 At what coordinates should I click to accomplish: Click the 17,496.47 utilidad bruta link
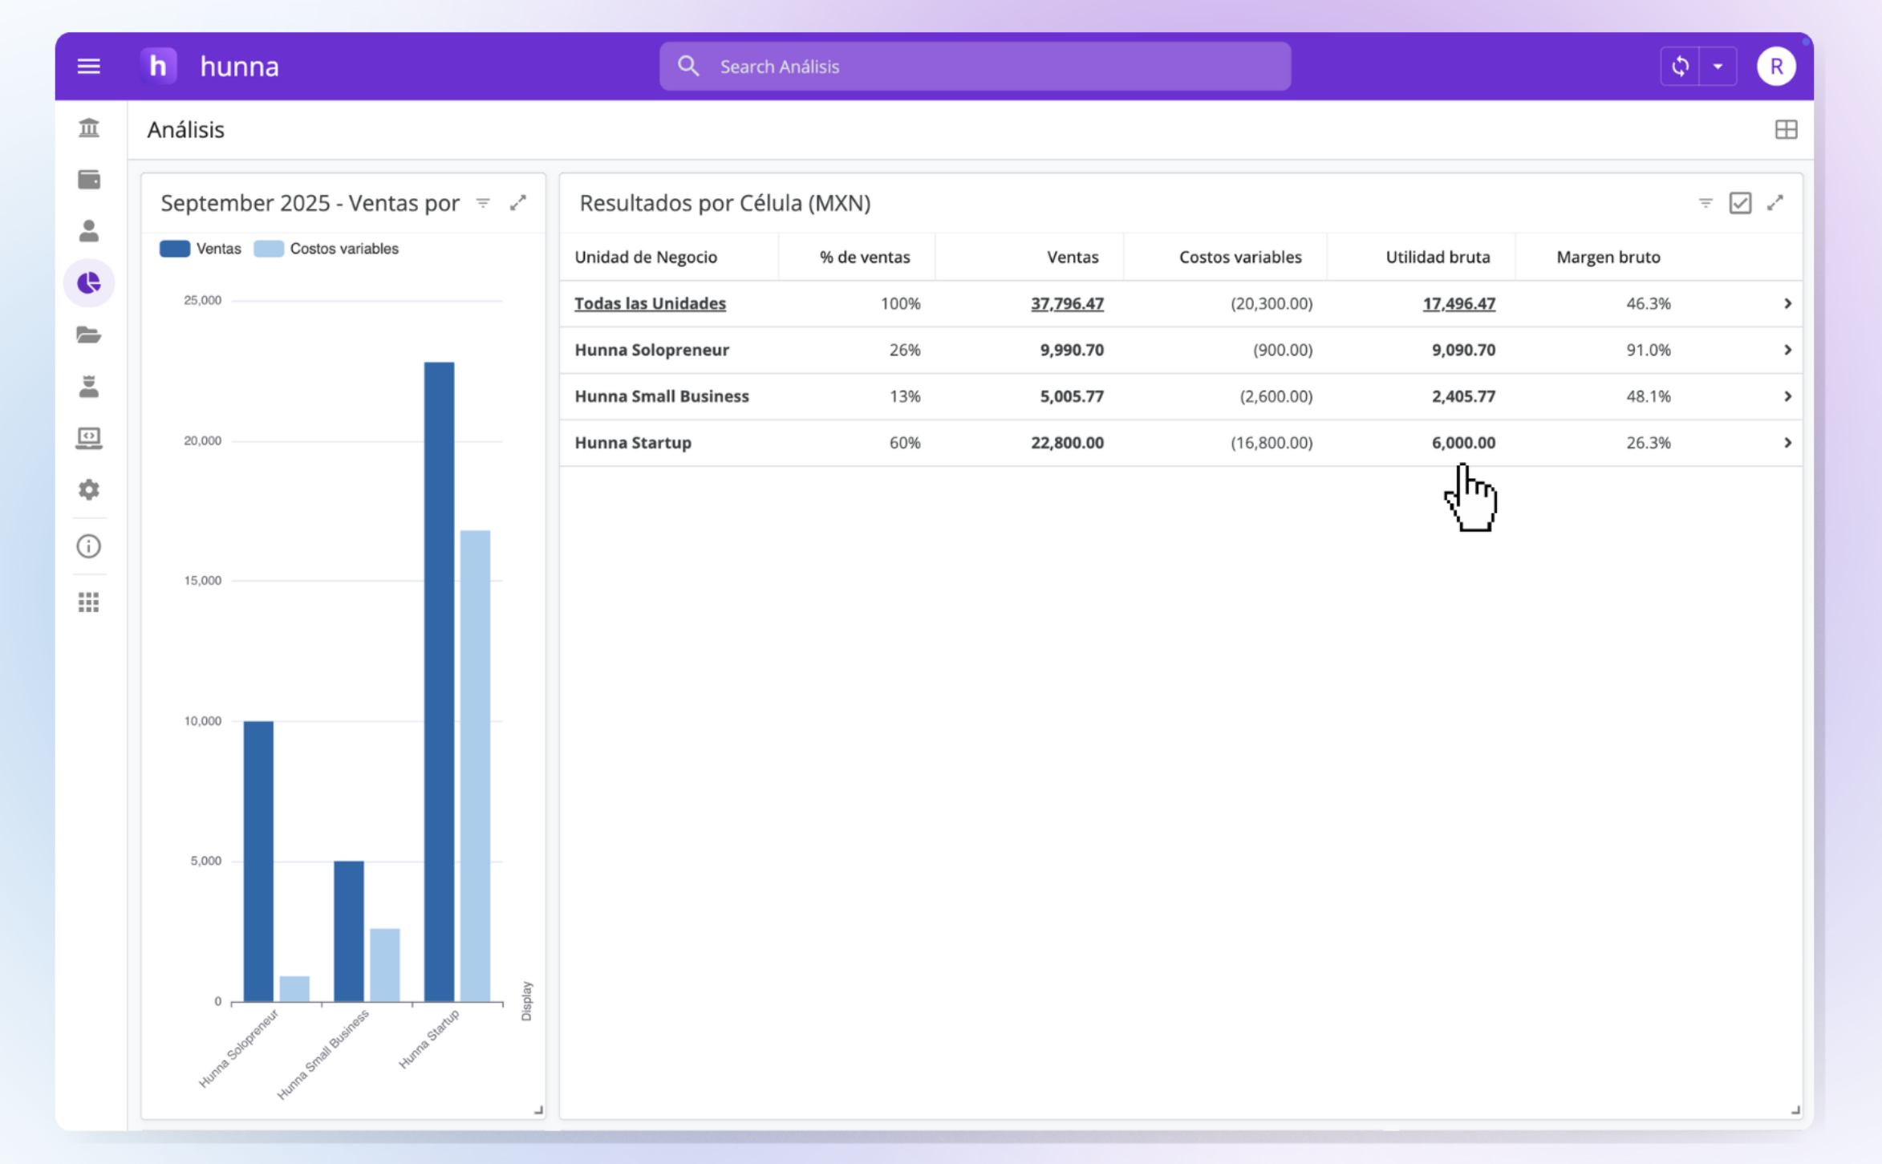[1458, 303]
